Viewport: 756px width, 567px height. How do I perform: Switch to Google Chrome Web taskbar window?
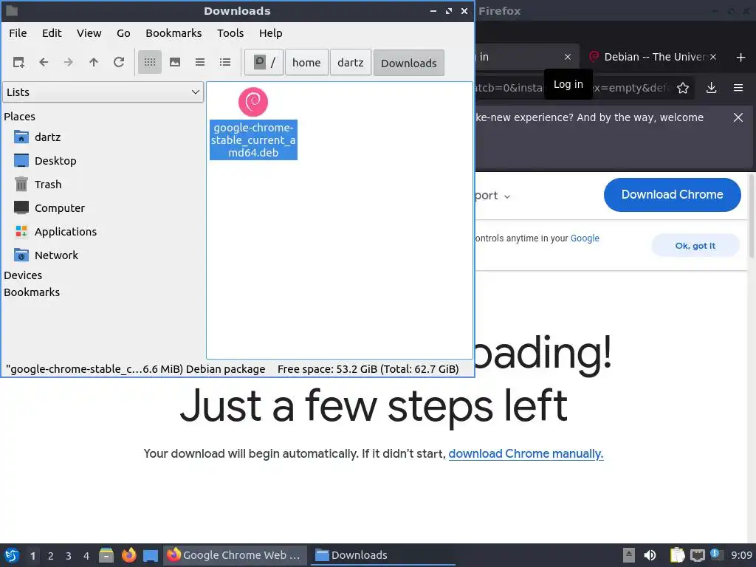234,555
